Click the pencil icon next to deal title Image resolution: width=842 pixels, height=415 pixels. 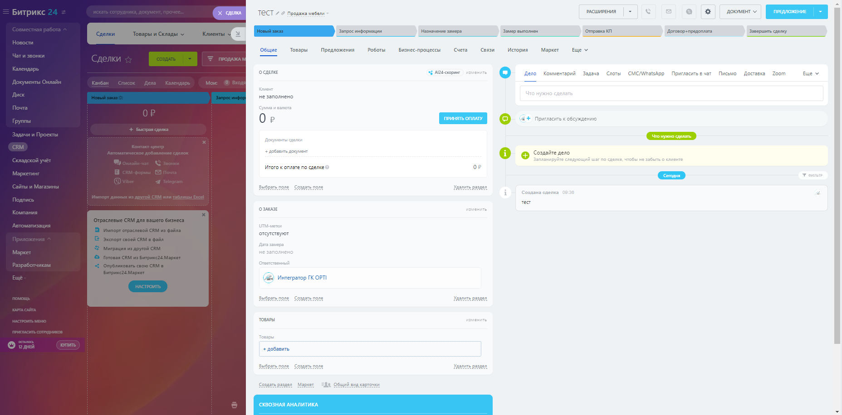[x=278, y=13]
